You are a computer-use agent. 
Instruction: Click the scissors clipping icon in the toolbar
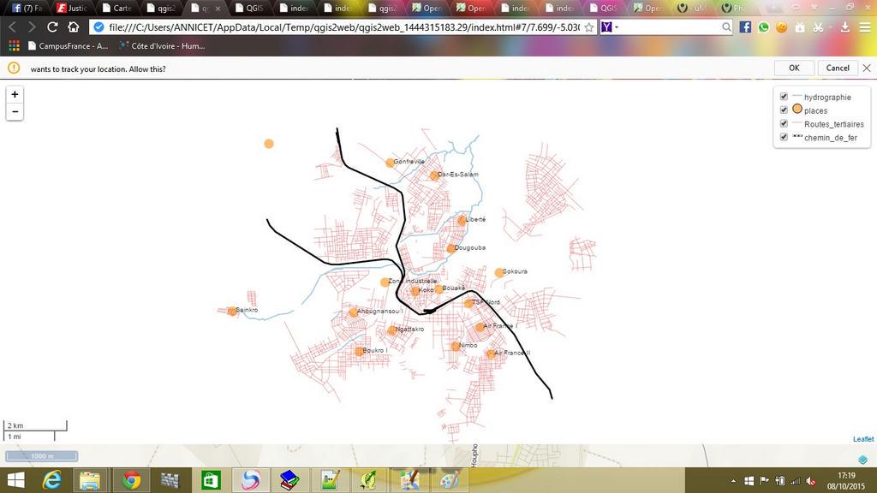point(816,27)
